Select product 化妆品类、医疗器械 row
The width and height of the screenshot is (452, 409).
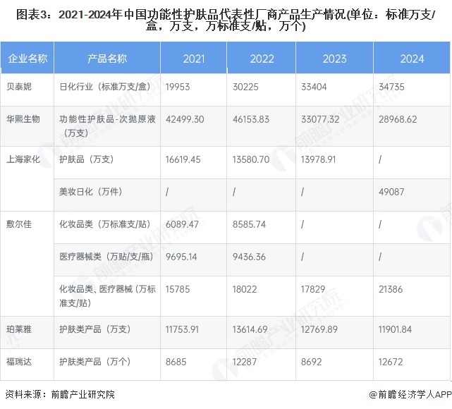click(x=107, y=296)
